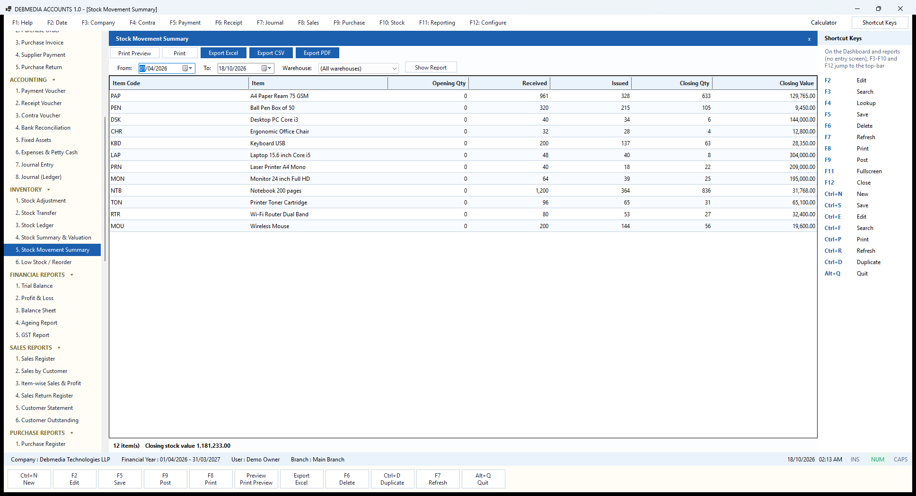The image size is (916, 496).
Task: Select the Wireless Mouse row
Action: pos(463,226)
